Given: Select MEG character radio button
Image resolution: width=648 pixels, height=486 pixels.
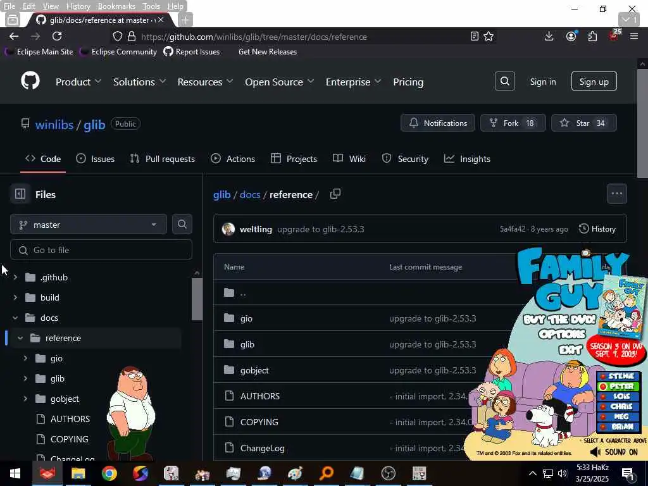Looking at the screenshot, I should coord(603,416).
